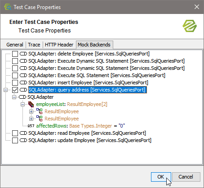Expand the first ResultEmployee entry
Image resolution: width=204 pixels, height=188 pixels.
31,111
